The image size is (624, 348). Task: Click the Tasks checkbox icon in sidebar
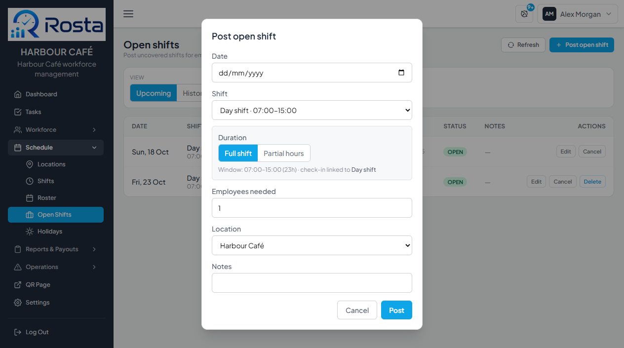coord(18,112)
